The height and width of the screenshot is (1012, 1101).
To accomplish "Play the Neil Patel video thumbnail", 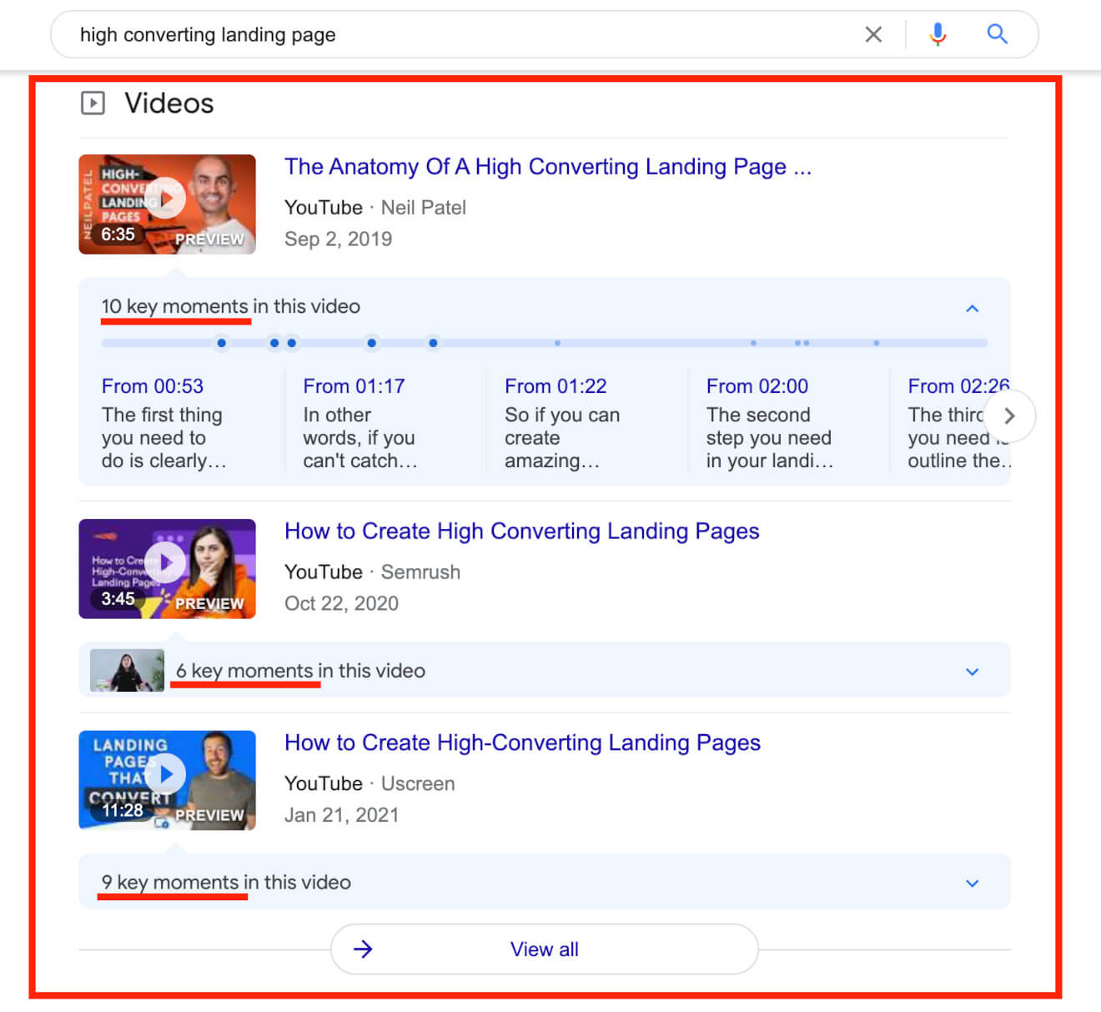I will pyautogui.click(x=167, y=204).
